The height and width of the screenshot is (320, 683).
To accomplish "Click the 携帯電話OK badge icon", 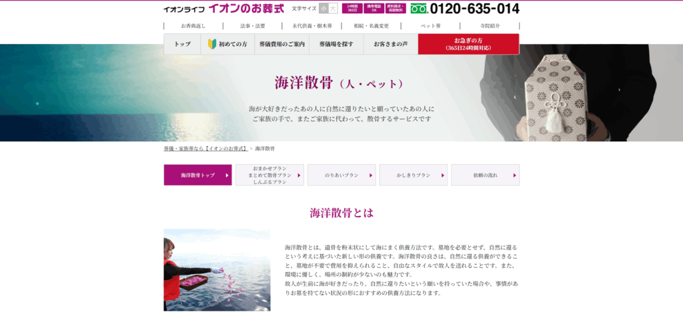I will [x=374, y=9].
